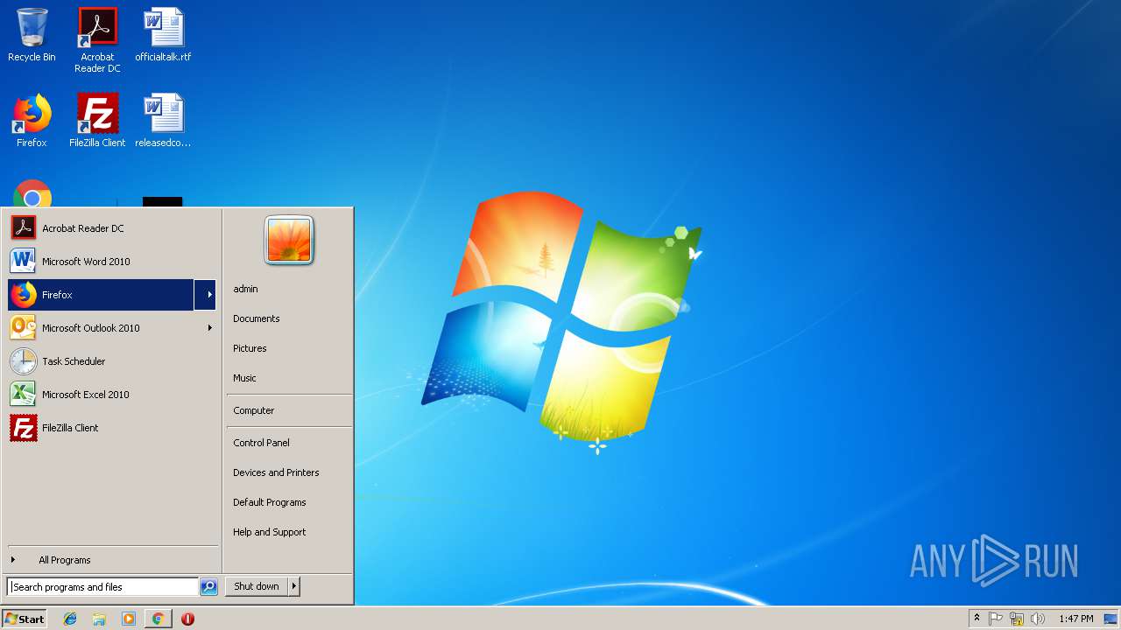Click the user account picture
The width and height of the screenshot is (1121, 630).
(x=289, y=240)
